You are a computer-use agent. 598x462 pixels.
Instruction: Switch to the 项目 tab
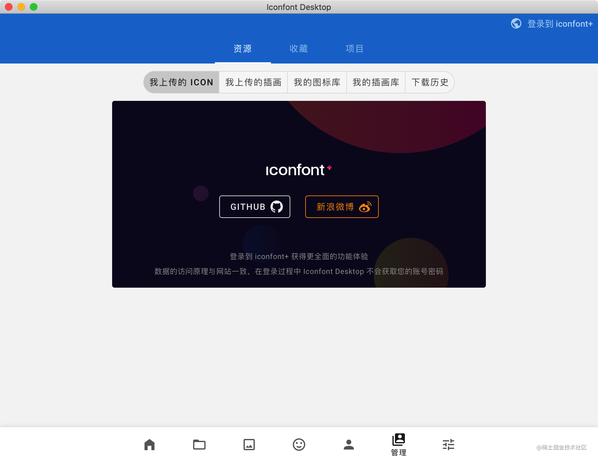tap(355, 49)
